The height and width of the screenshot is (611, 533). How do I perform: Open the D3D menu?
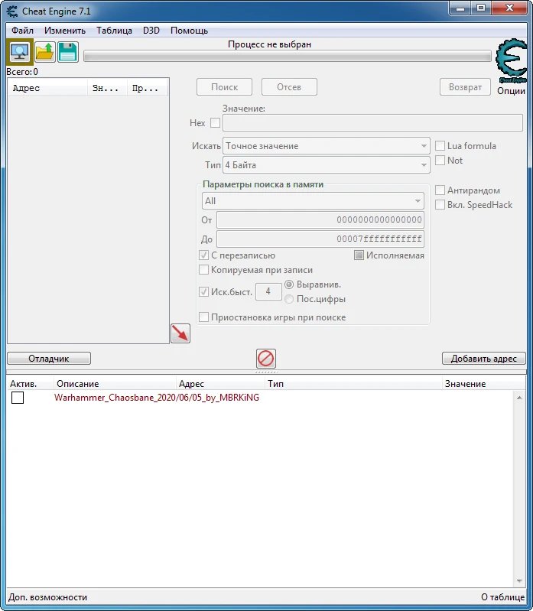151,31
